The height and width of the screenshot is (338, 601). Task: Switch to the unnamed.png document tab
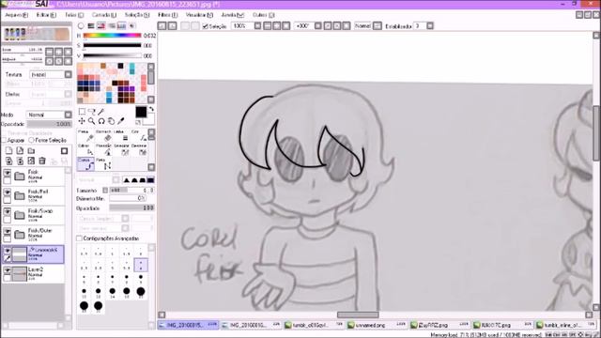tap(377, 325)
